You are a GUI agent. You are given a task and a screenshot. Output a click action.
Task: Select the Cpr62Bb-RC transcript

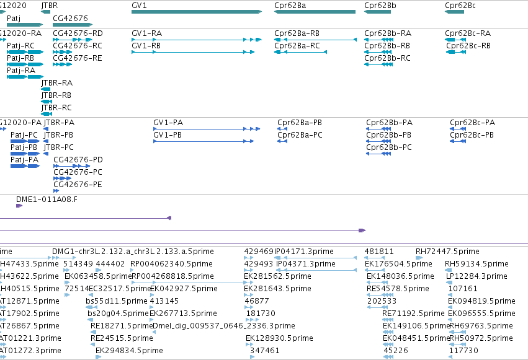point(378,64)
